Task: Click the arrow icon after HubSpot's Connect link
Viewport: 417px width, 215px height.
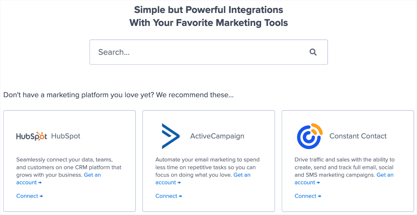Action: click(x=41, y=196)
